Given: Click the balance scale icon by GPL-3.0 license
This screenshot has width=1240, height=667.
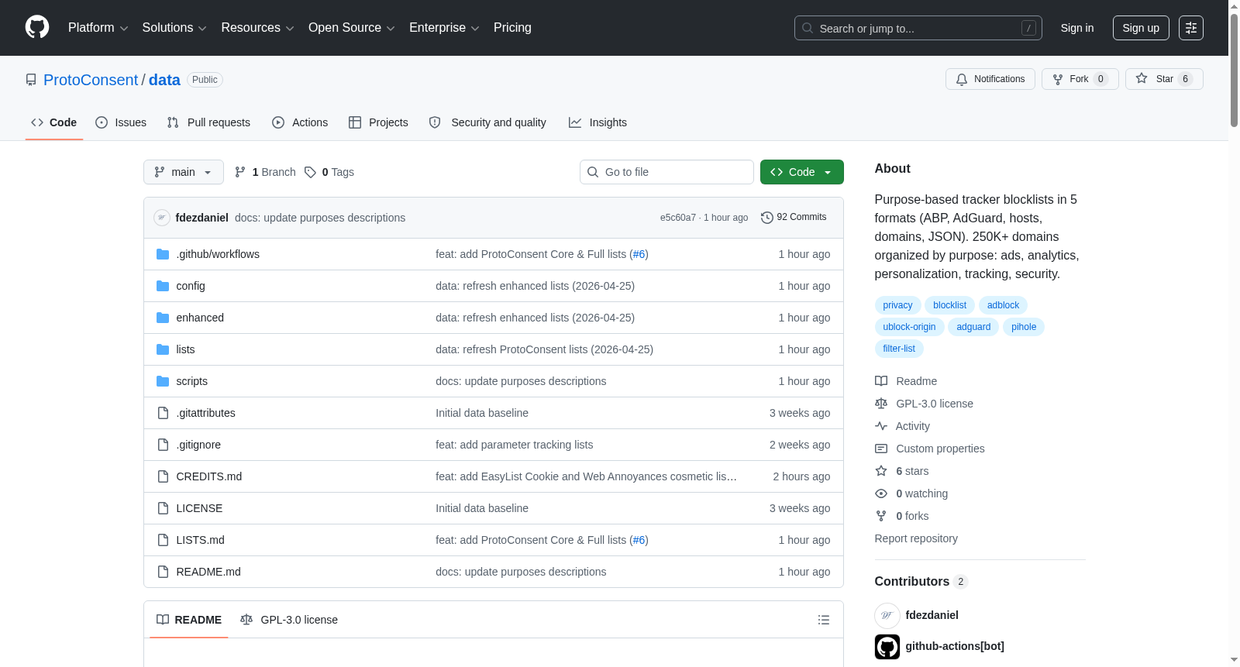Looking at the screenshot, I should (881, 404).
